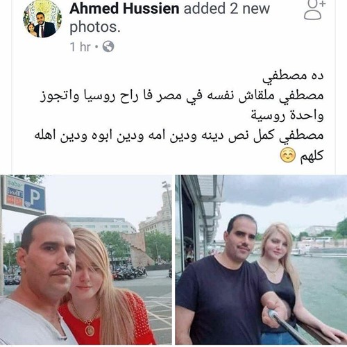Tap the selfie stick in right photo
347x347 pixels.
coord(288,325)
